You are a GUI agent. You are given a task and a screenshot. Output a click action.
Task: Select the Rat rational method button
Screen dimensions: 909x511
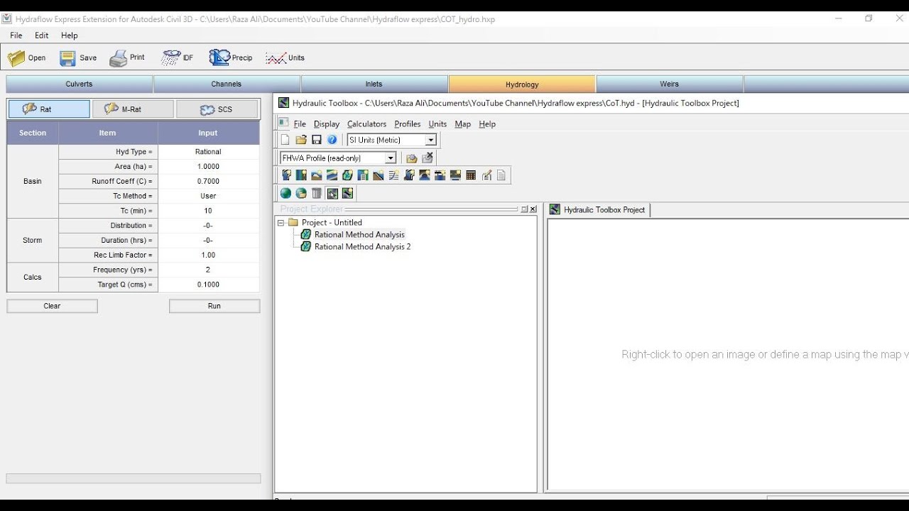click(49, 109)
